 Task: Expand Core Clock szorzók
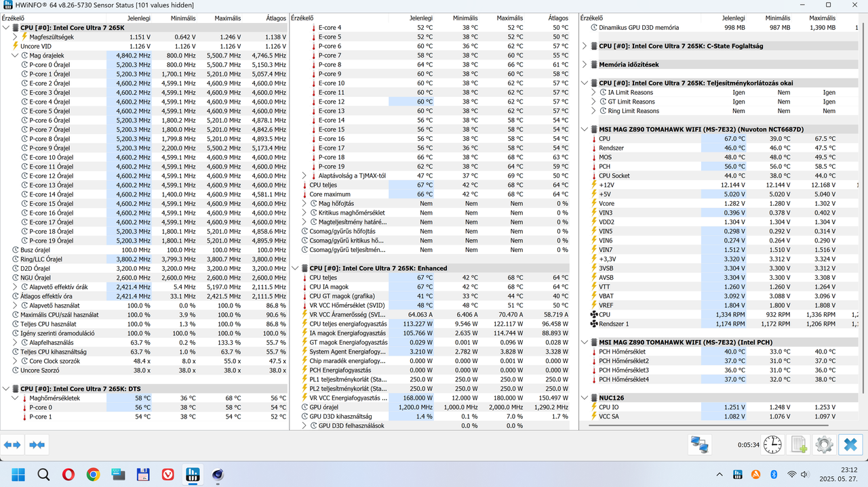pos(16,361)
